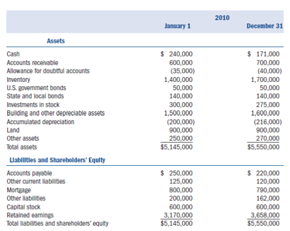
Task: Click the December 31 column header
Action: click(264, 26)
